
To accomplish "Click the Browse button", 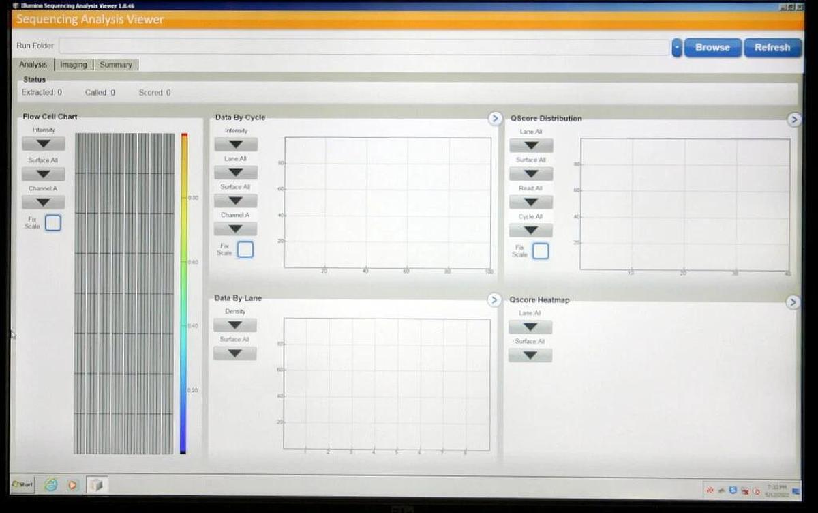I will (712, 47).
